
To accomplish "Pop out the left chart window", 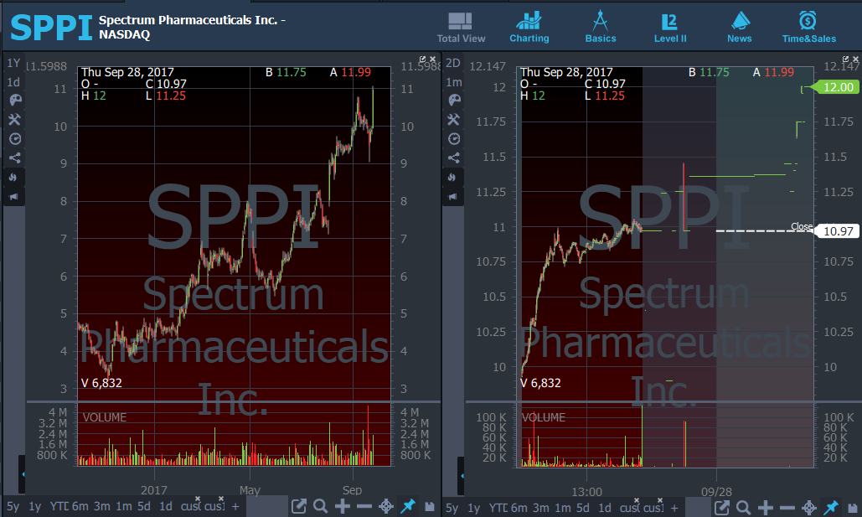I will tap(422, 59).
